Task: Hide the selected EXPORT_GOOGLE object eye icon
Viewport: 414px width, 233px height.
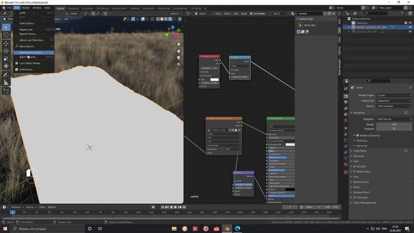Action: 410,27
